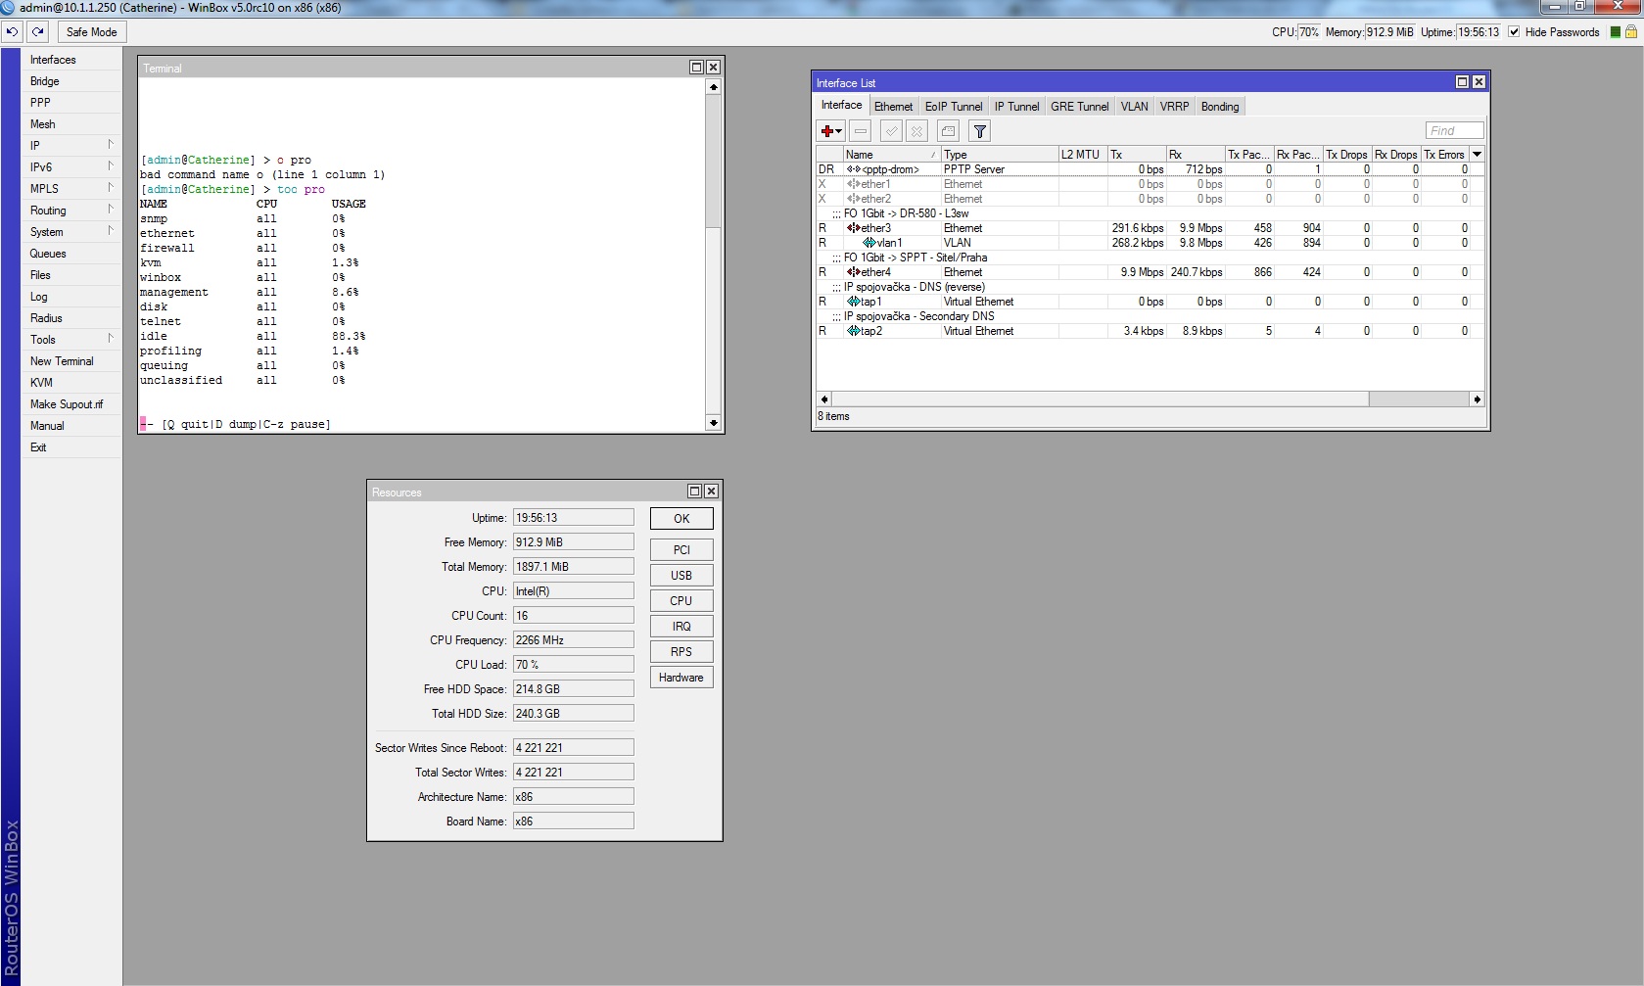Open New Terminal from the sidebar
1644x986 pixels.
71,361
